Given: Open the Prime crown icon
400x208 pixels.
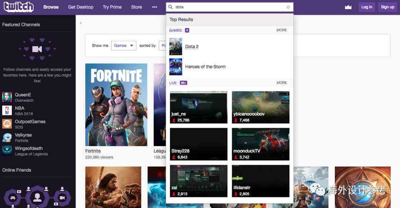Looking at the screenshot, I should 348,7.
